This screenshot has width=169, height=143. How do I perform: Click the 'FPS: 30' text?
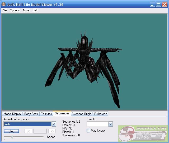[x=67, y=128]
